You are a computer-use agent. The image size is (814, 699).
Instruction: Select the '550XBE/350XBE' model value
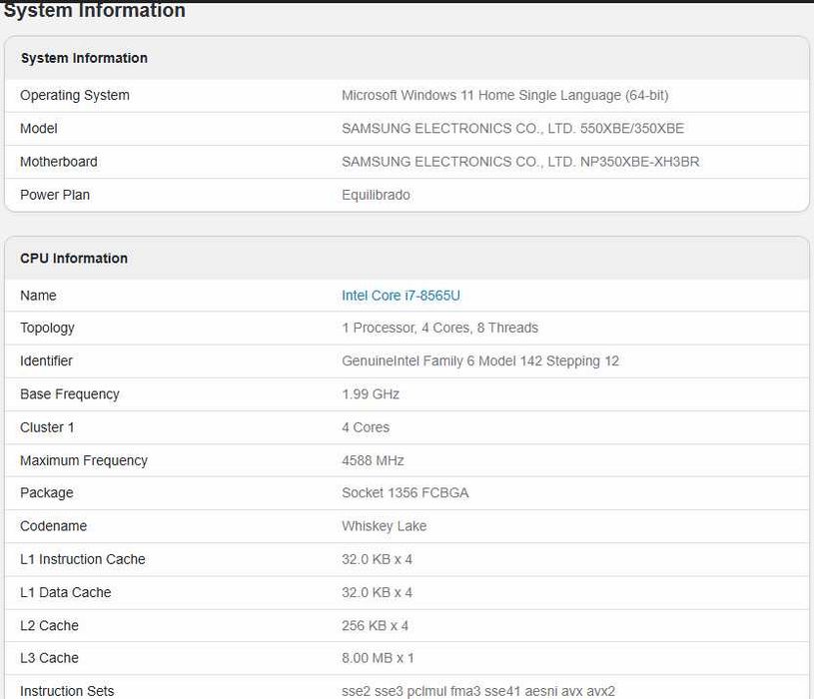coord(632,128)
